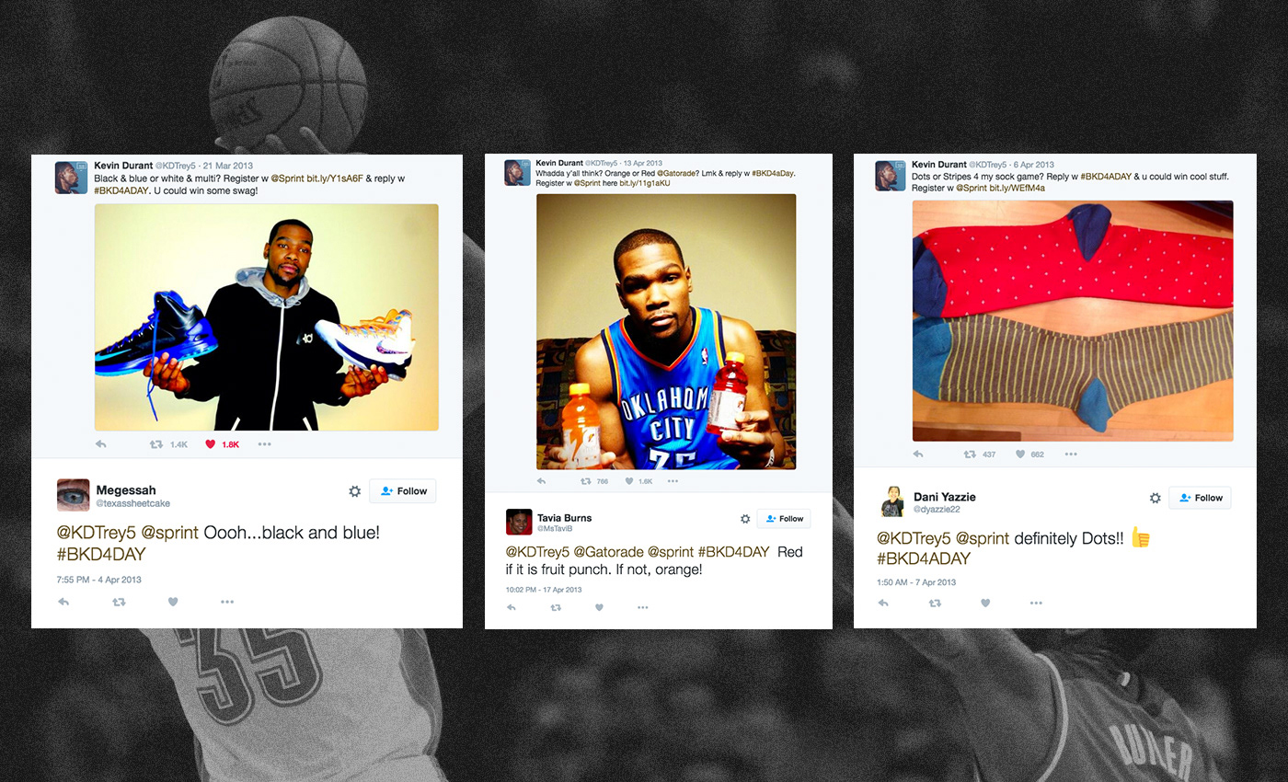
Task: Open Dani Yazzie's profile avatar
Action: pos(892,501)
